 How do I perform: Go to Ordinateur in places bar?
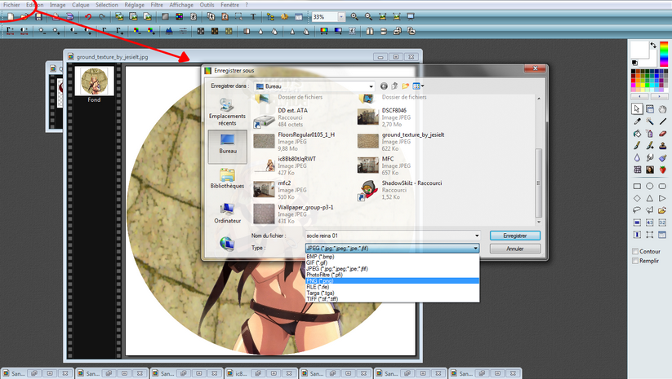[x=227, y=213]
